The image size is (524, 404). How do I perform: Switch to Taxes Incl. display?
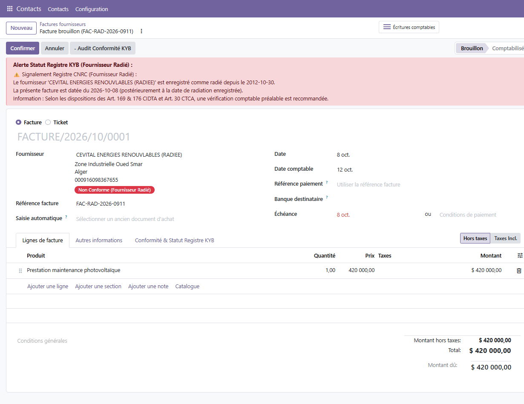(505, 238)
